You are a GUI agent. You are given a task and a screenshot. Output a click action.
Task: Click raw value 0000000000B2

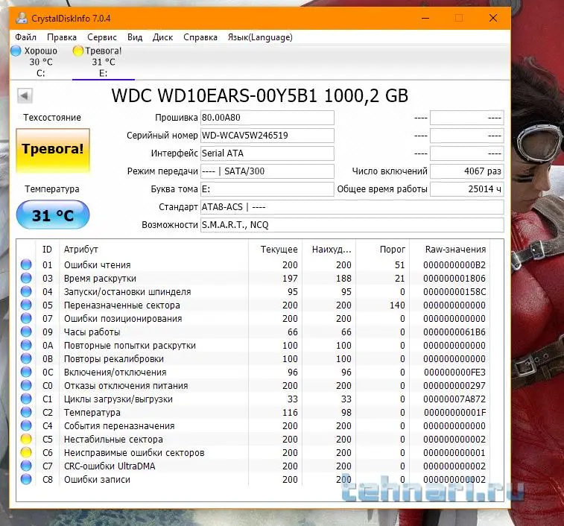454,265
